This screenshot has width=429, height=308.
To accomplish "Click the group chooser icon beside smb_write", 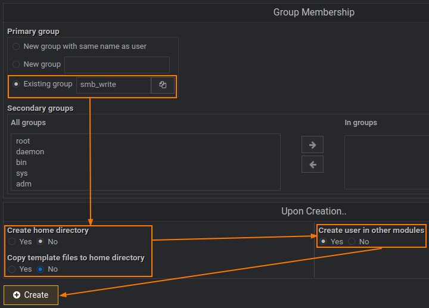I will pos(163,85).
